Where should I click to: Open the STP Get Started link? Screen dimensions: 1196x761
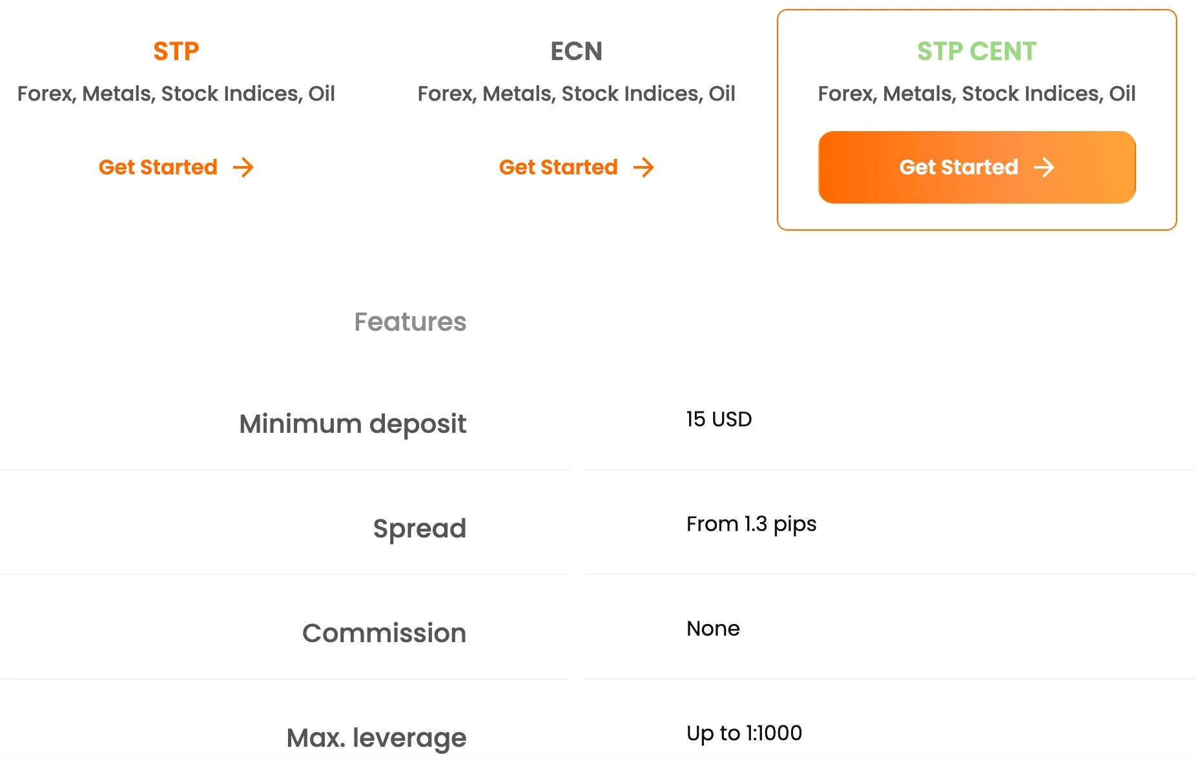(176, 167)
